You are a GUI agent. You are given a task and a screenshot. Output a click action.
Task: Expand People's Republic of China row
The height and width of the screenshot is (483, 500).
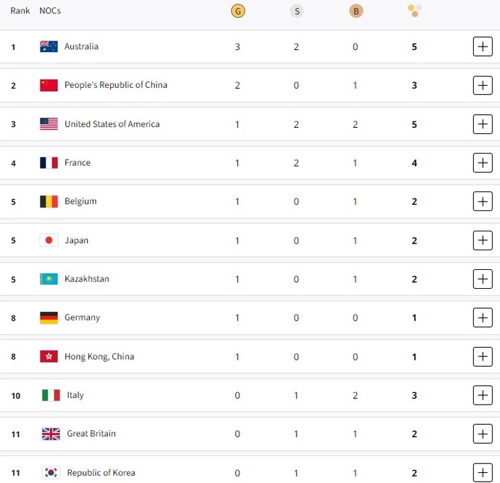tap(482, 85)
